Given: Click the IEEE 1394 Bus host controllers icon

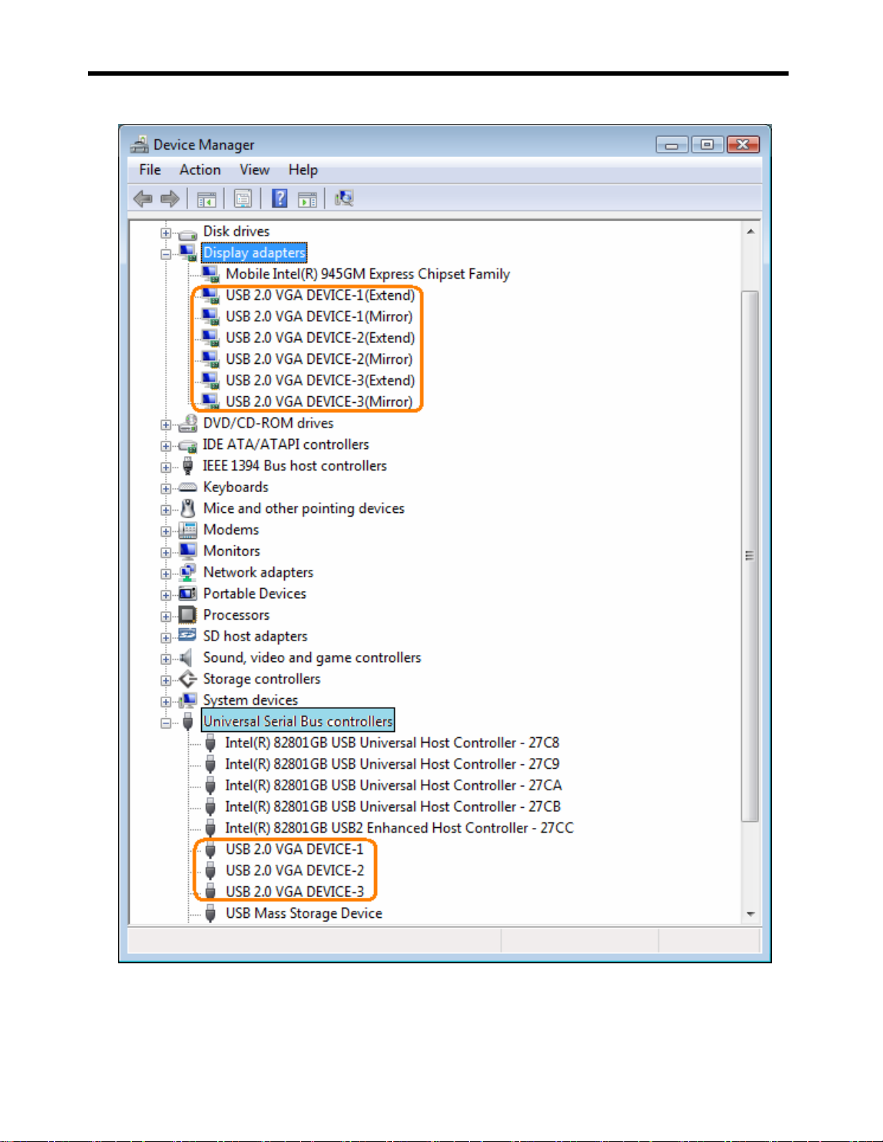Looking at the screenshot, I should tap(187, 466).
